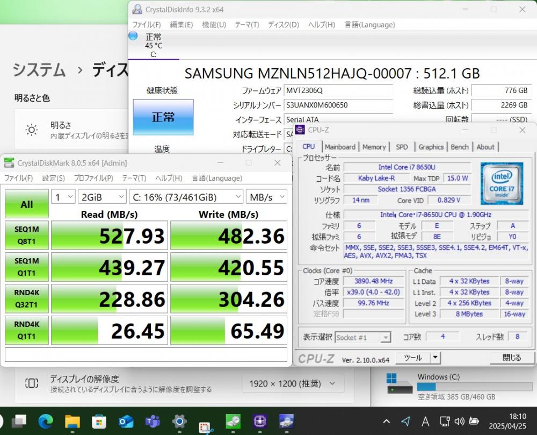Expand the arrow beside the ツール button
Image resolution: width=537 pixels, height=435 pixels.
click(x=435, y=357)
